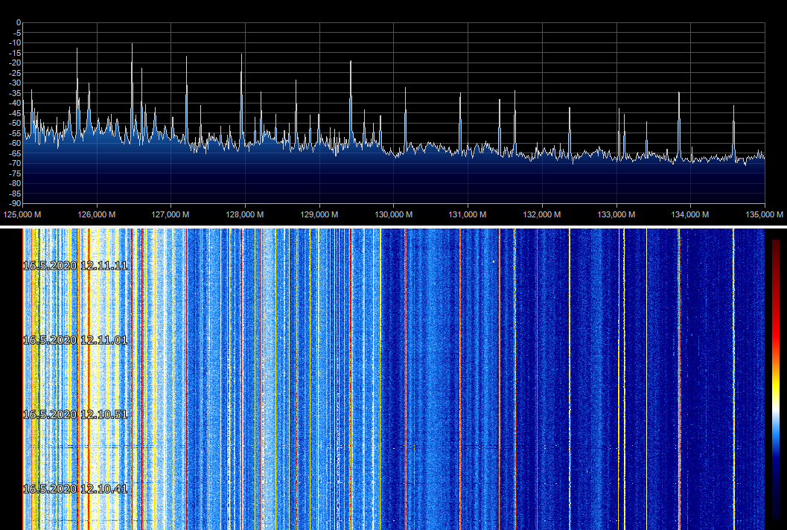Click the spectrum peak just below 128 MHz
Screen dimensions: 787x530
pyautogui.click(x=241, y=57)
